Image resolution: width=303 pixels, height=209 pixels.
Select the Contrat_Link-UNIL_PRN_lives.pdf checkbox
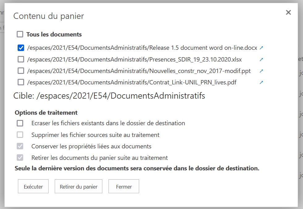click(21, 82)
